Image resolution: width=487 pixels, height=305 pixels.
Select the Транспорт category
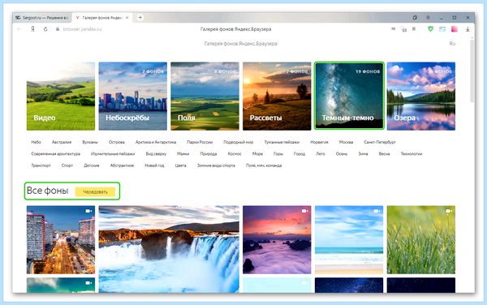41,165
